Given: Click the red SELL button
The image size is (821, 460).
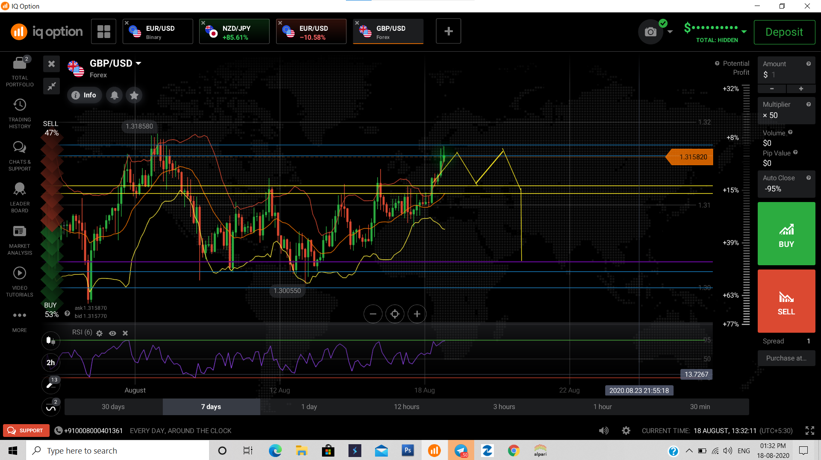Looking at the screenshot, I should [x=786, y=301].
